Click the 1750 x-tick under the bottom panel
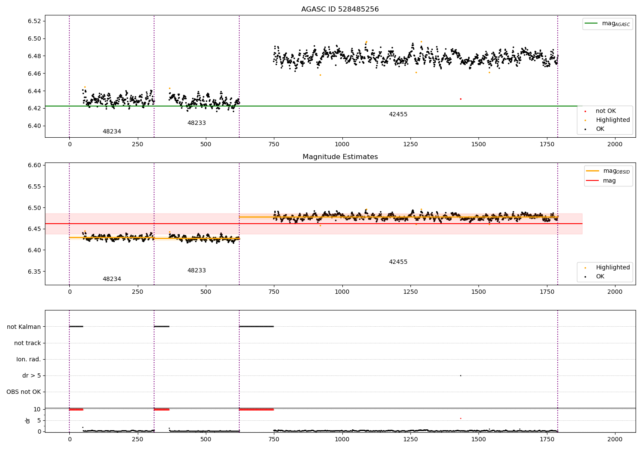 click(x=547, y=440)
